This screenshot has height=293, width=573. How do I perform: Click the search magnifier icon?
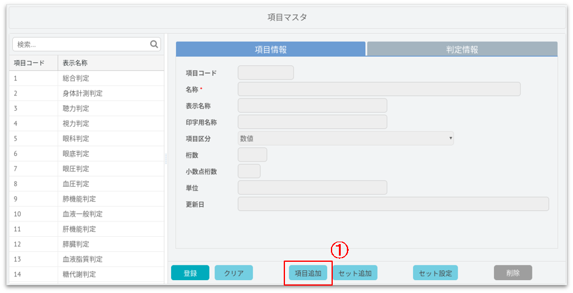154,44
